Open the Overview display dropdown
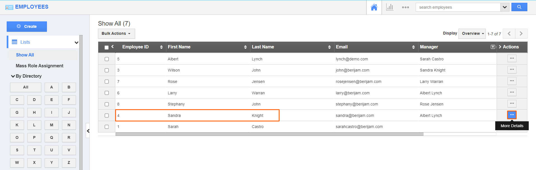This screenshot has width=536, height=170. [472, 34]
